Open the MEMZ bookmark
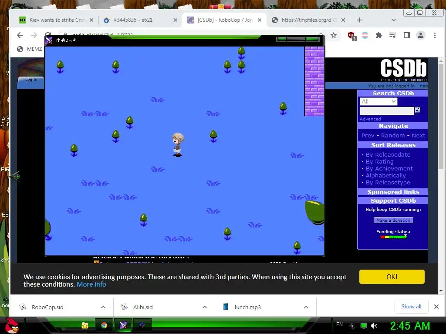The height and width of the screenshot is (334, 446). coord(30,49)
